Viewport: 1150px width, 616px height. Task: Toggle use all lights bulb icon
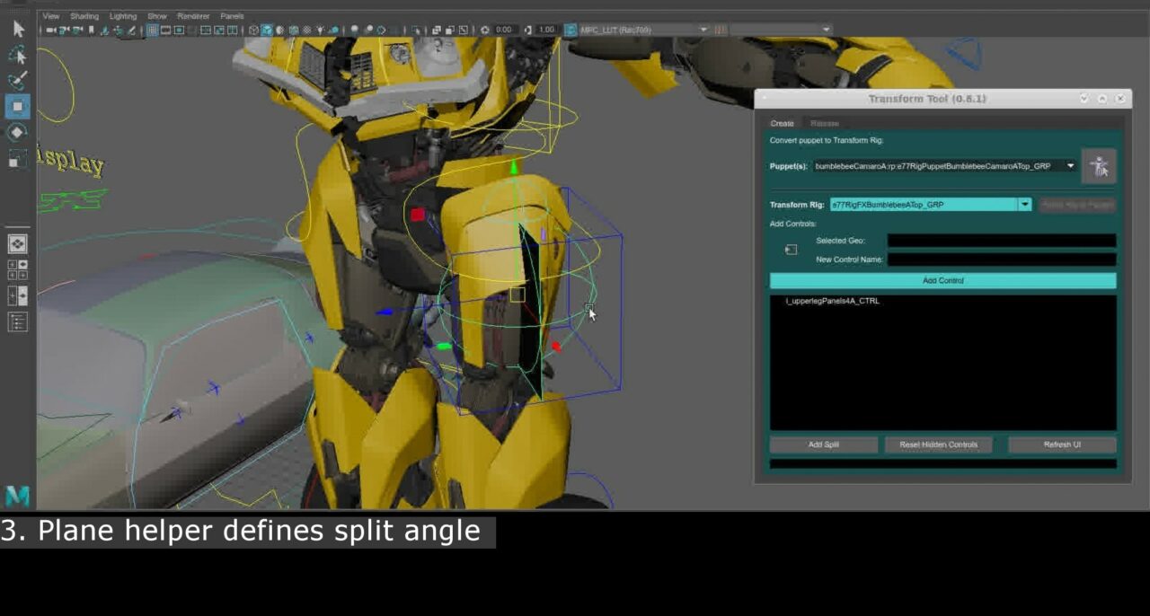320,30
